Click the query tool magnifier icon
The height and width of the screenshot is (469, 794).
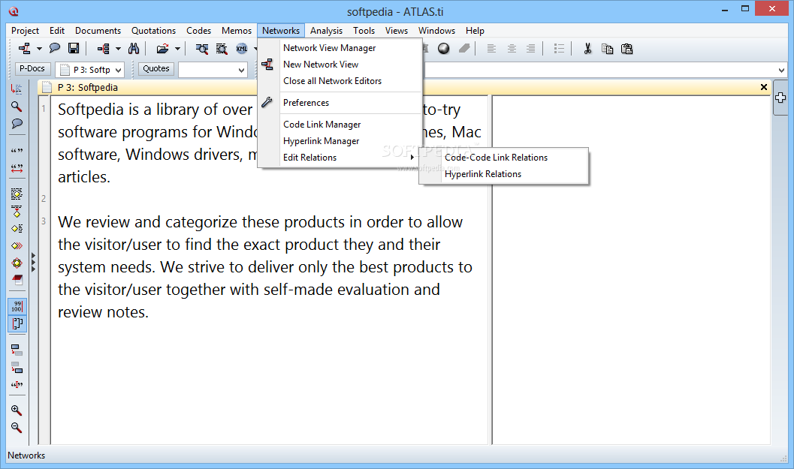click(201, 49)
